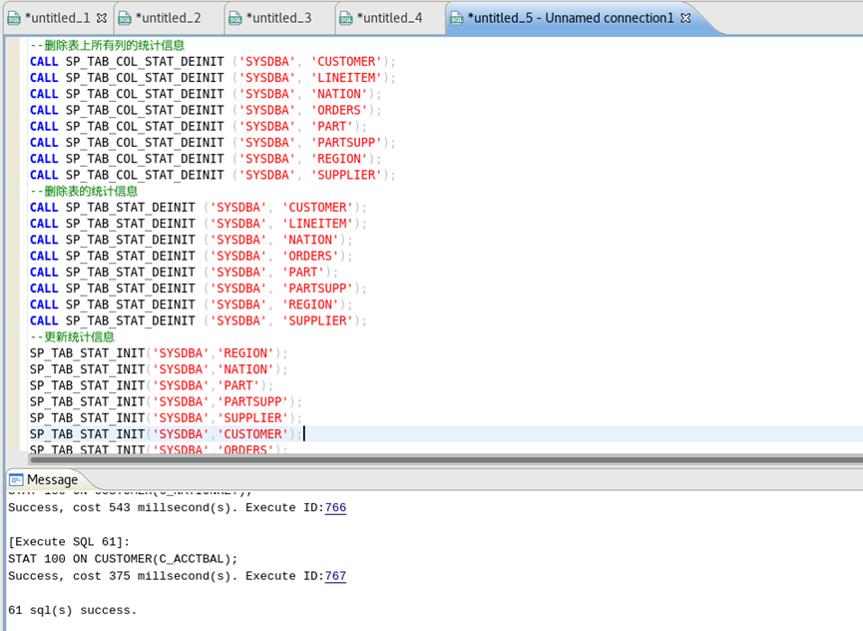
Task: Click the SQL file icon on untitled_3 tab
Action: click(x=235, y=19)
